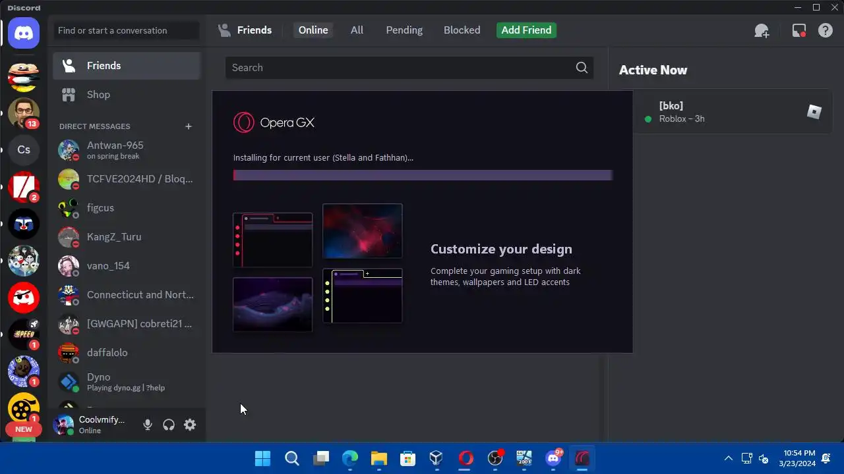Open User Settings gear icon

(190, 425)
